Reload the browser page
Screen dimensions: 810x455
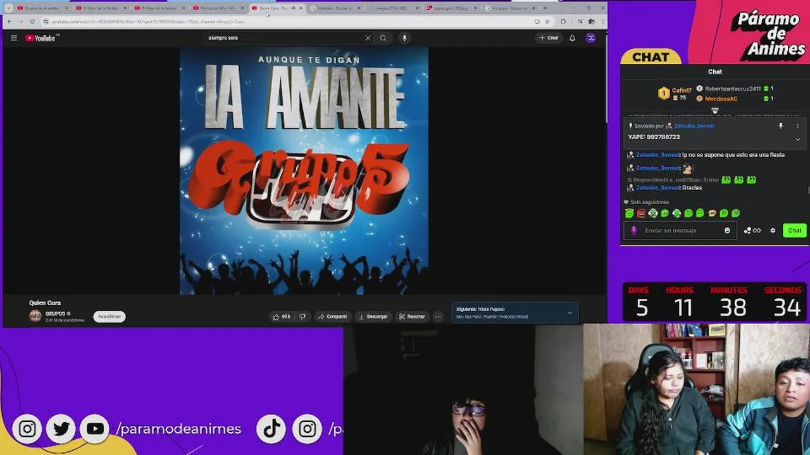32,21
